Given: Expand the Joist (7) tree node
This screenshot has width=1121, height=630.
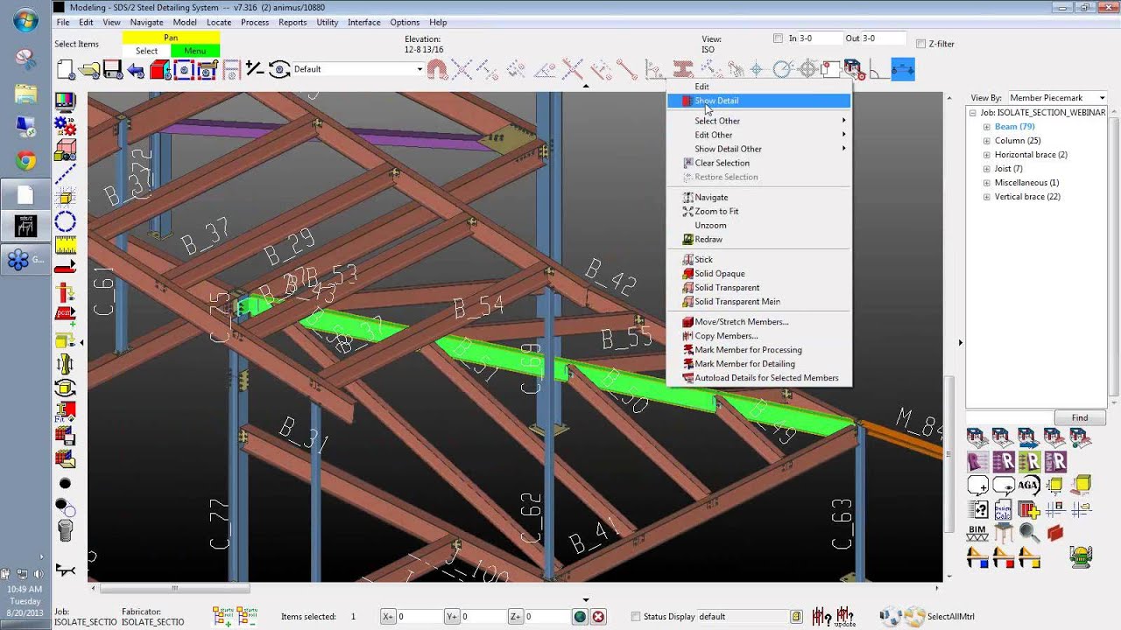Looking at the screenshot, I should tap(986, 169).
